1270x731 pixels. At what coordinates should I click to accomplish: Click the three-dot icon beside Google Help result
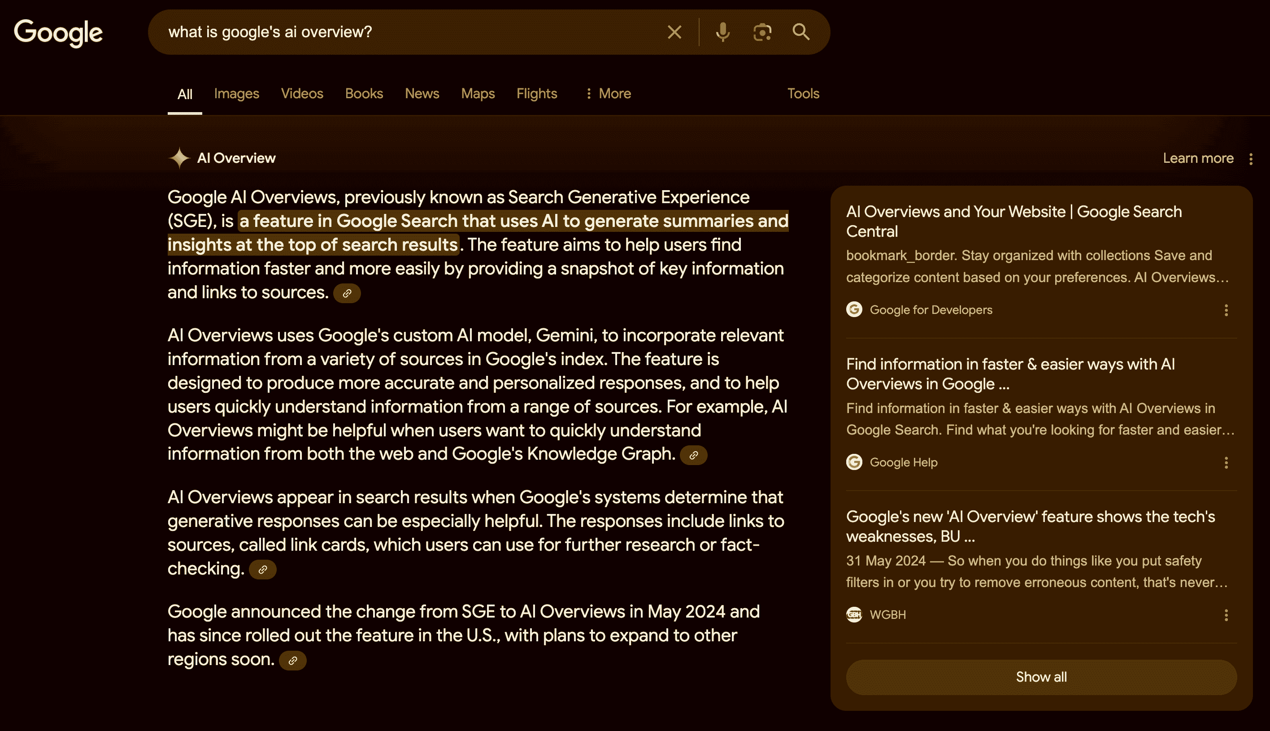tap(1227, 462)
